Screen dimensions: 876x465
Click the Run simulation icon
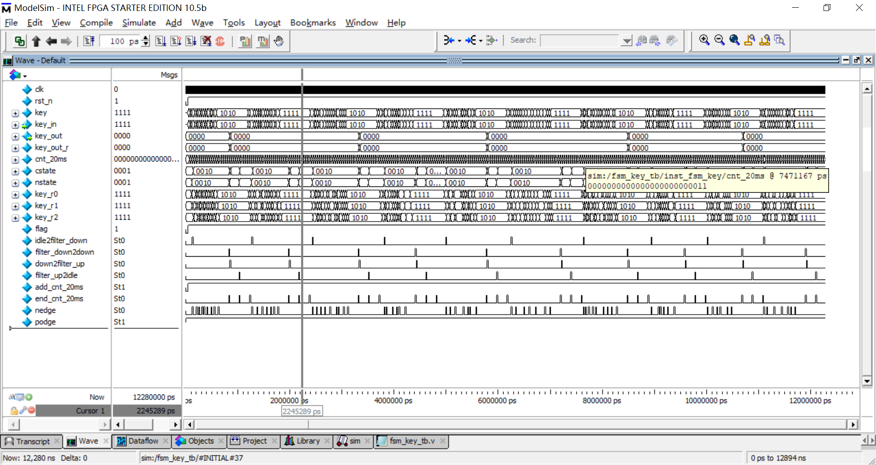161,41
